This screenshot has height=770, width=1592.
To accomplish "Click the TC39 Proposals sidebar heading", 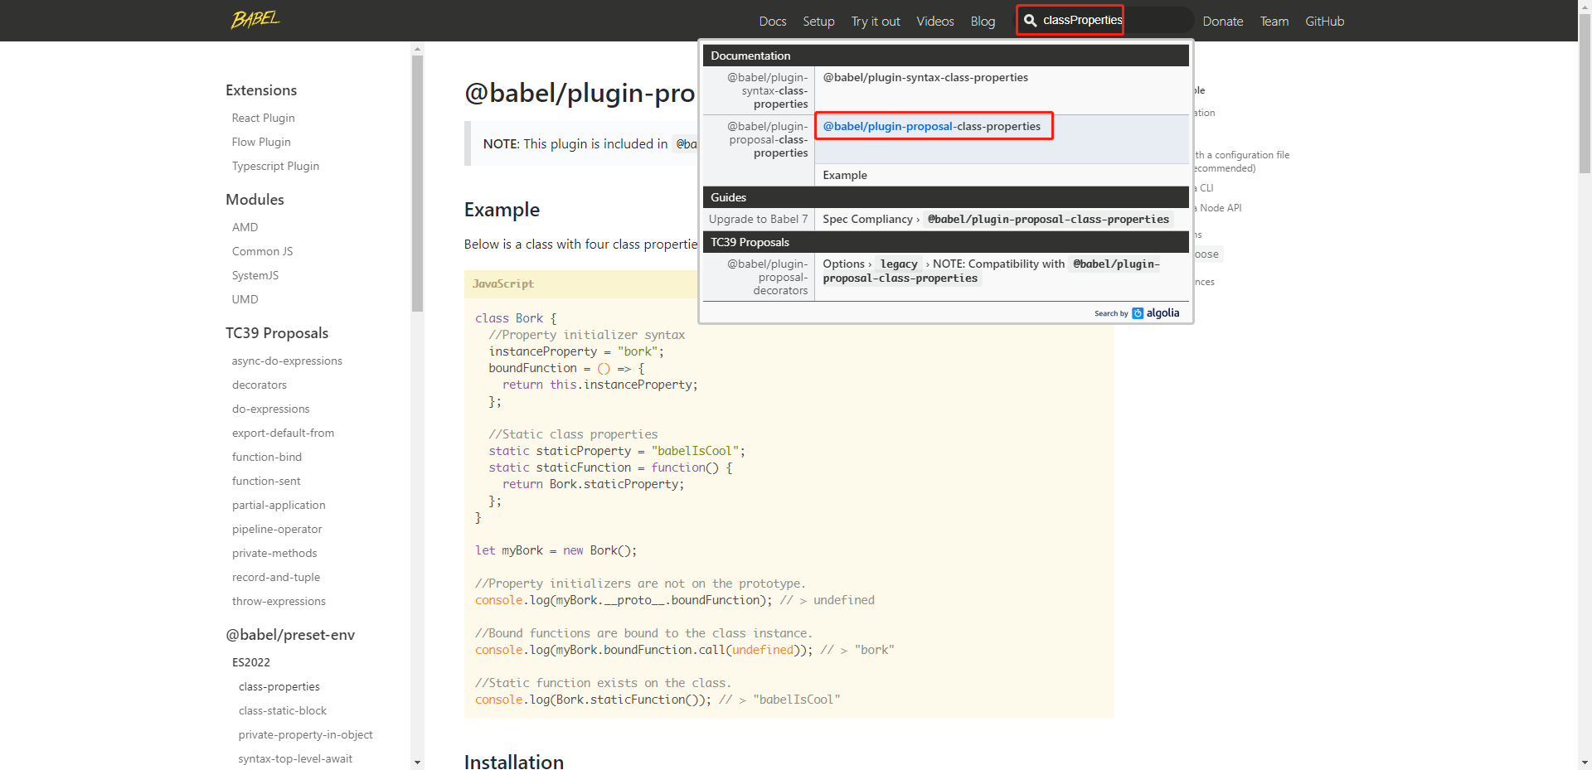I will [277, 333].
